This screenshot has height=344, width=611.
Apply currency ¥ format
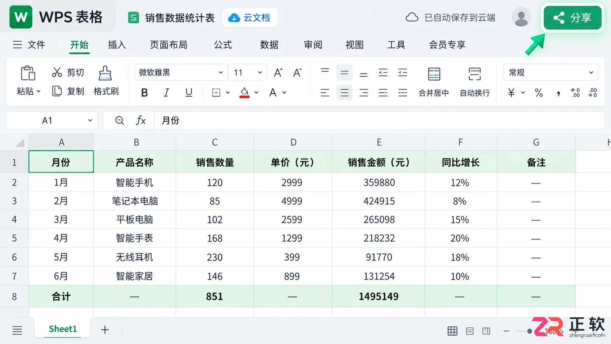click(x=511, y=93)
